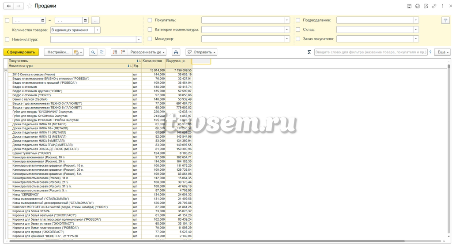This screenshot has width=452, height=244.
Task: Get link to report via chain icon
Action: pos(434,6)
